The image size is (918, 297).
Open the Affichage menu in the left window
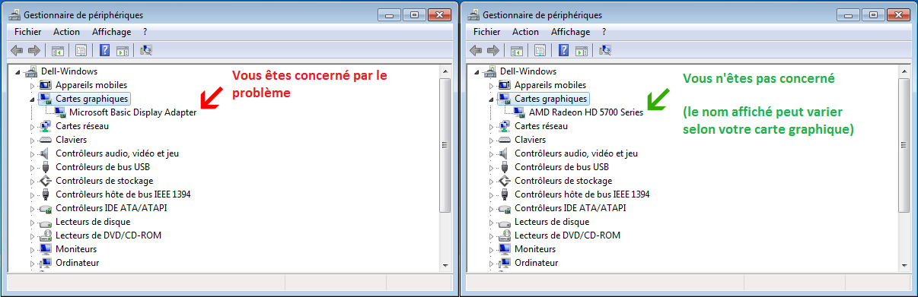click(111, 32)
